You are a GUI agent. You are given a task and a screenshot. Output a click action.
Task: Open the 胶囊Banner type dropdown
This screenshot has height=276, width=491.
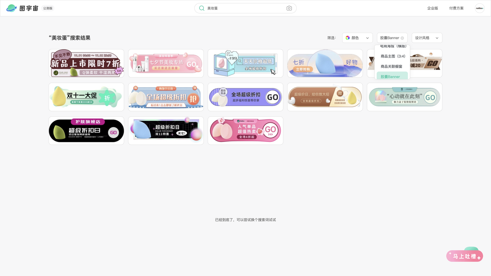click(x=392, y=38)
